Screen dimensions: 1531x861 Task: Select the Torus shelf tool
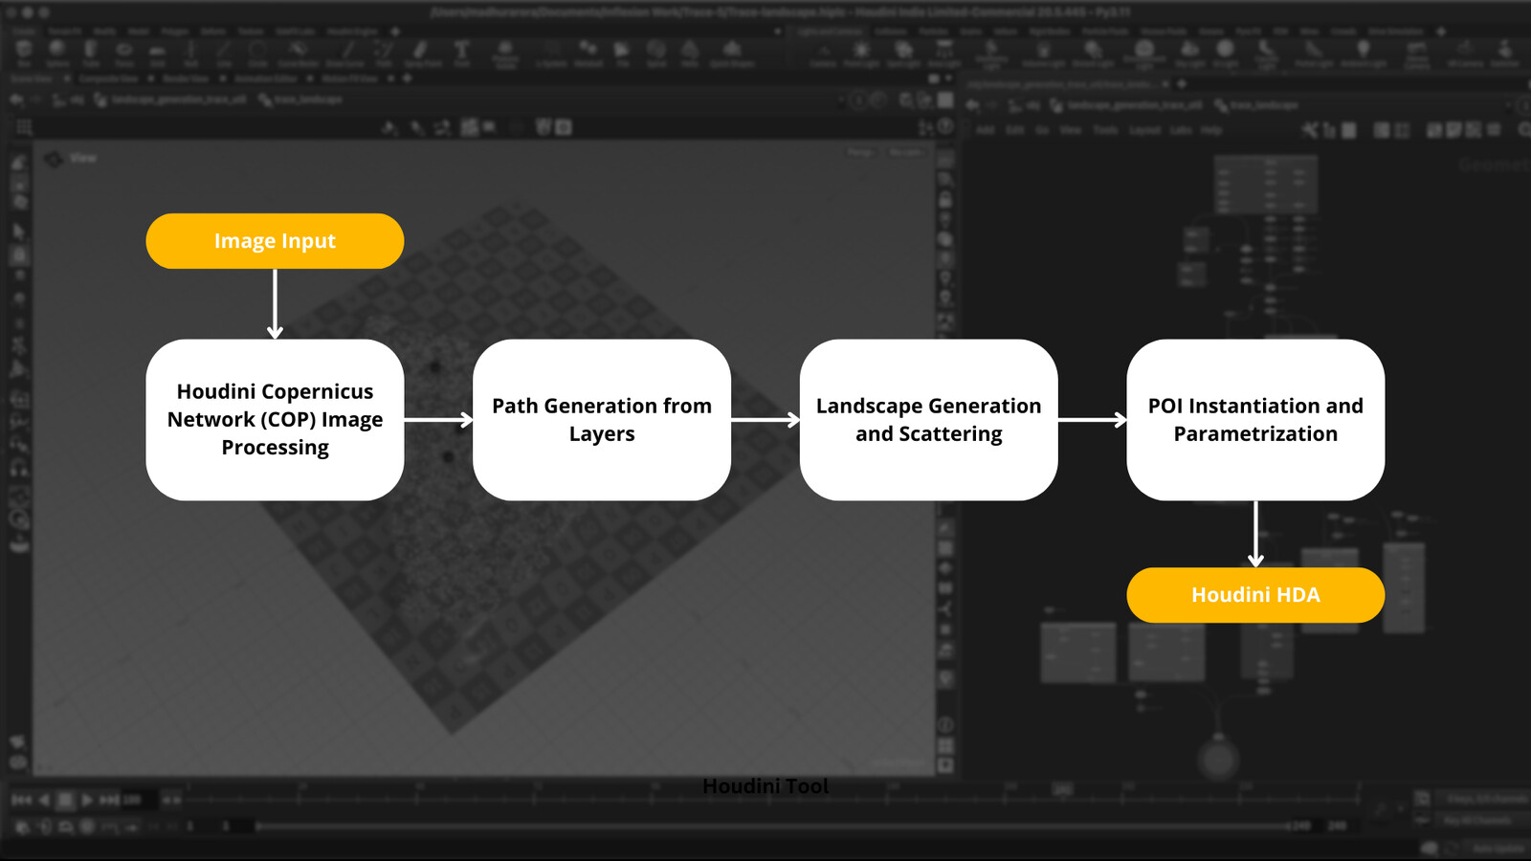click(124, 53)
